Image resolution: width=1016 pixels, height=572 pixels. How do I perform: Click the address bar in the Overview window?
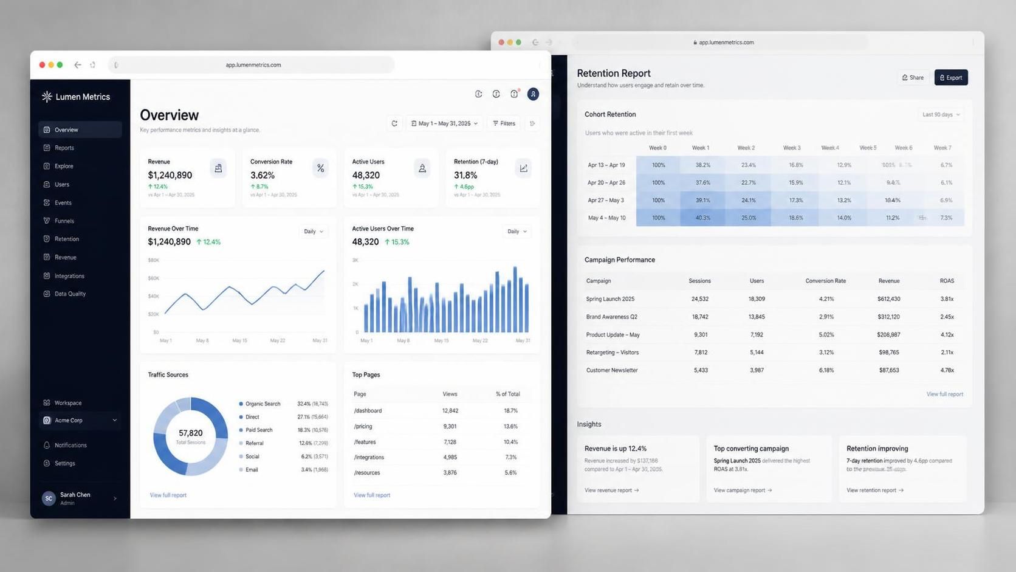click(252, 65)
